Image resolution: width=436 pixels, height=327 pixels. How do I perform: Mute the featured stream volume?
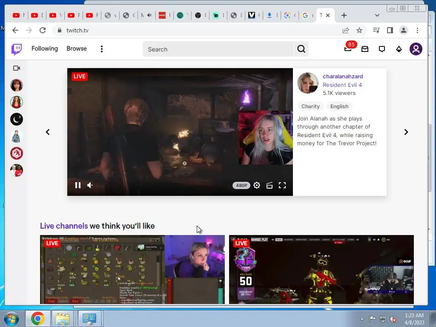[90, 185]
